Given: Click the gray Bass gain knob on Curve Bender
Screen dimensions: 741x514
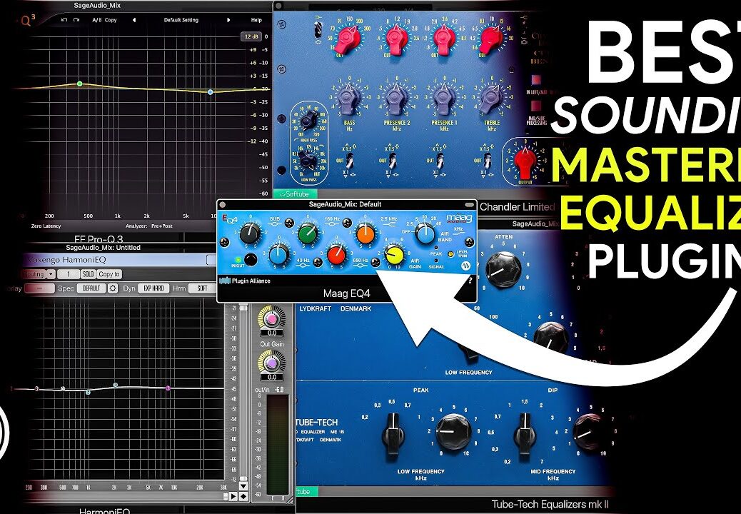Looking at the screenshot, I should [349, 99].
